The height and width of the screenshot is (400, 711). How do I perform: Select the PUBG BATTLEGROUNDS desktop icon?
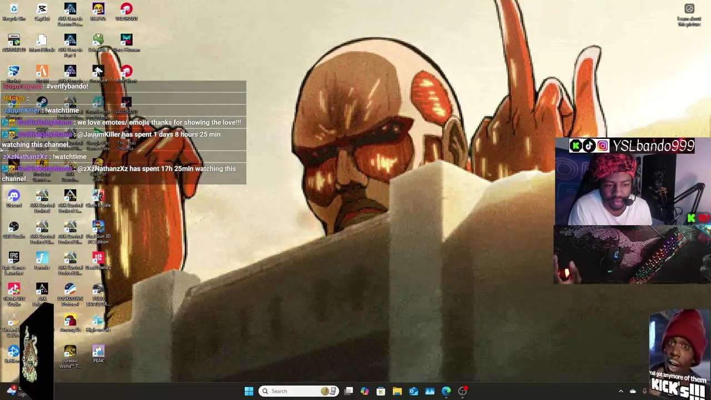click(x=98, y=294)
